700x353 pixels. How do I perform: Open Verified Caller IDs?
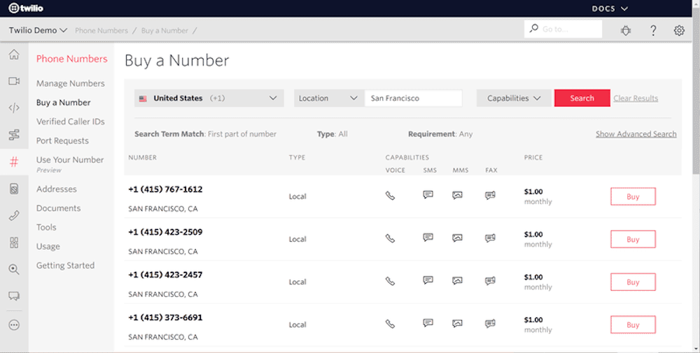coord(71,122)
